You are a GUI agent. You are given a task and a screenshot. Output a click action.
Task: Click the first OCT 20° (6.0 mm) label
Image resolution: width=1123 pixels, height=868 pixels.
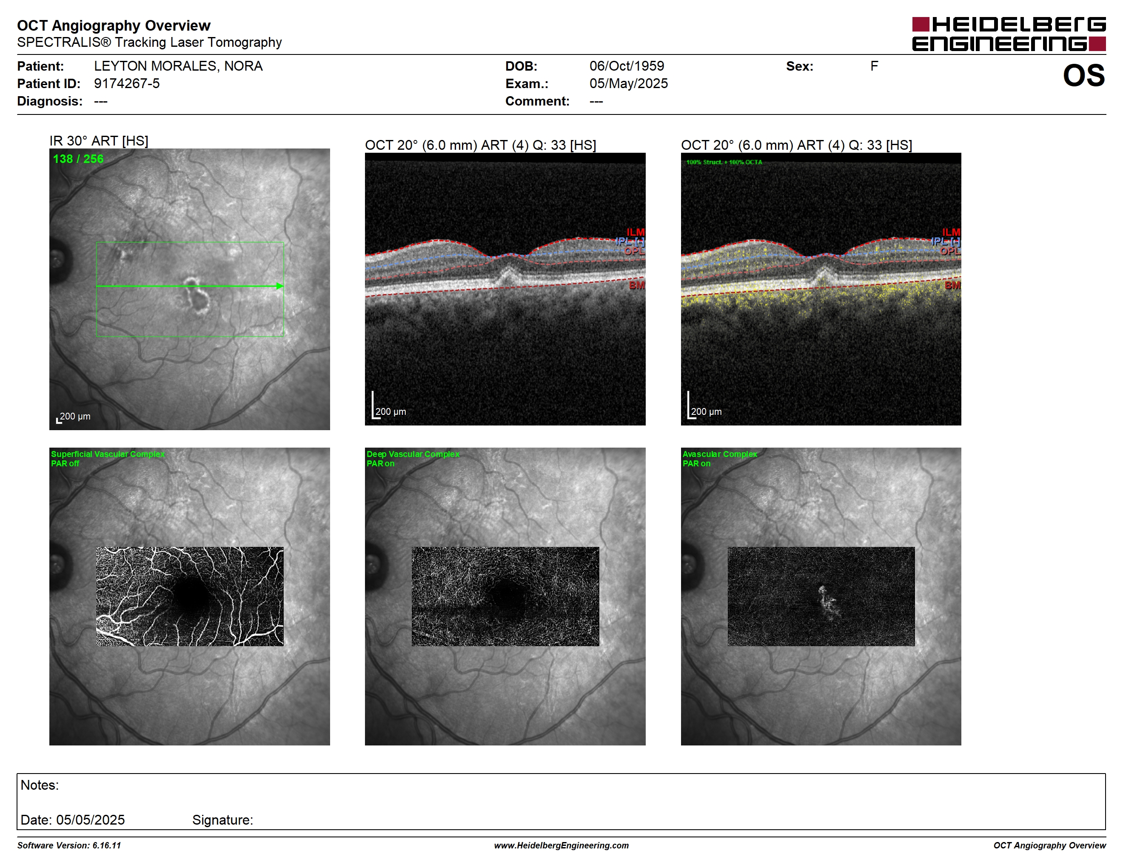click(x=480, y=145)
